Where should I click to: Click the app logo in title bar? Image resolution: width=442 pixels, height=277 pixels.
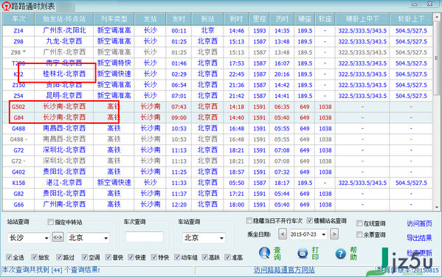[x=6, y=6]
